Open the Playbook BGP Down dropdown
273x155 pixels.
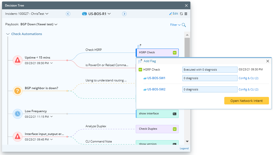(x=56, y=25)
